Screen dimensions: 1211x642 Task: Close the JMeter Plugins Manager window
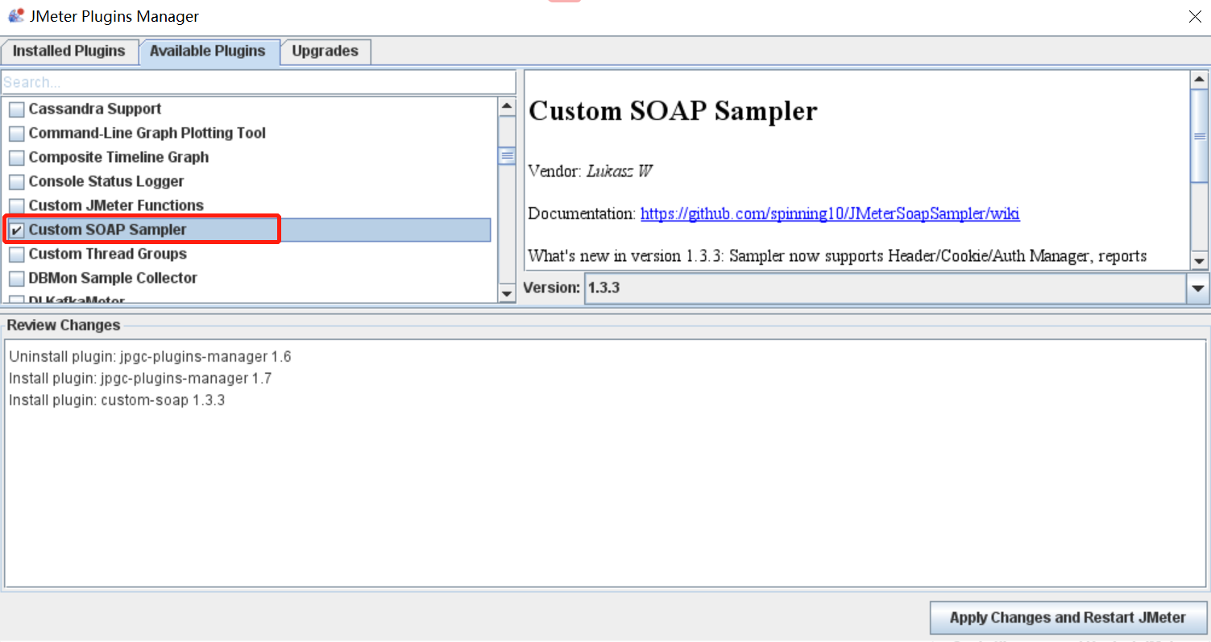1196,16
